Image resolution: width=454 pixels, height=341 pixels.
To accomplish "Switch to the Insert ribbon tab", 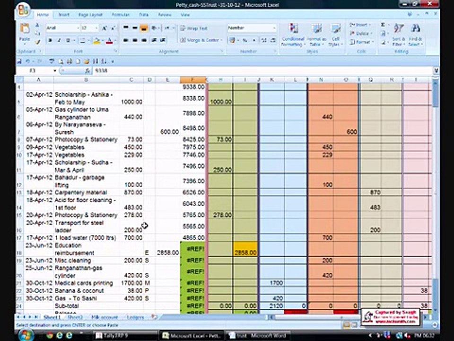I will coord(64,15).
